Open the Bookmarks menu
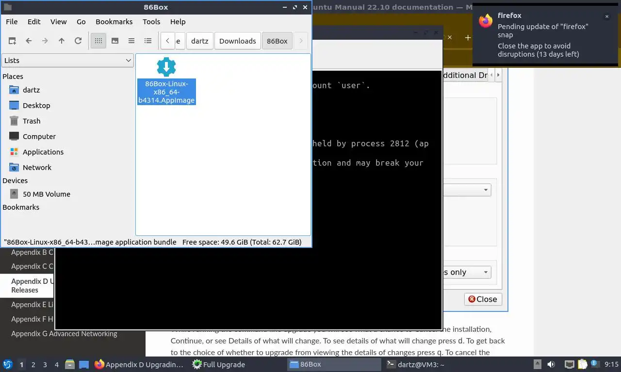The width and height of the screenshot is (621, 372). [114, 21]
